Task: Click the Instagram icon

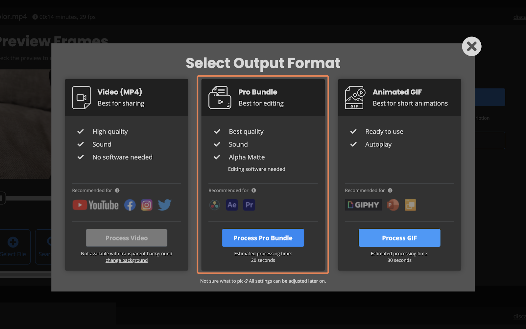Action: [x=147, y=205]
